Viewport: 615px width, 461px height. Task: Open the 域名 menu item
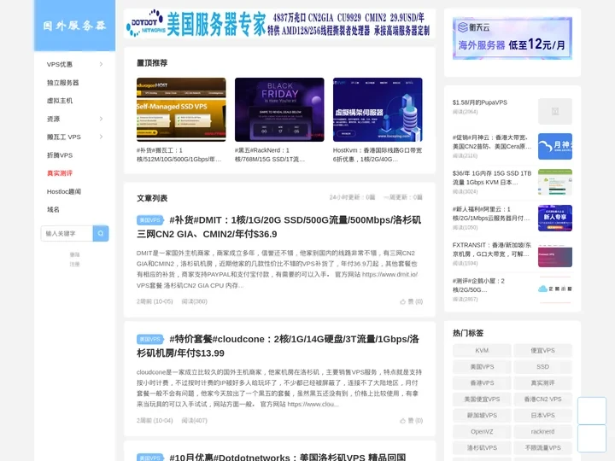tap(53, 210)
